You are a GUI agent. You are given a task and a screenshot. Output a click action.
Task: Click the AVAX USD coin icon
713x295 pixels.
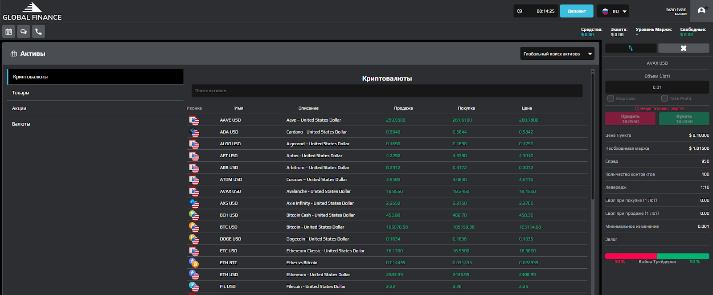[194, 192]
